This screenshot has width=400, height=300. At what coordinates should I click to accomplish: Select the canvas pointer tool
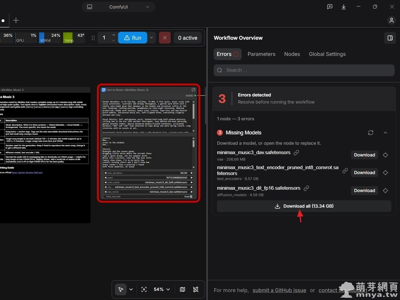pyautogui.click(x=121, y=289)
